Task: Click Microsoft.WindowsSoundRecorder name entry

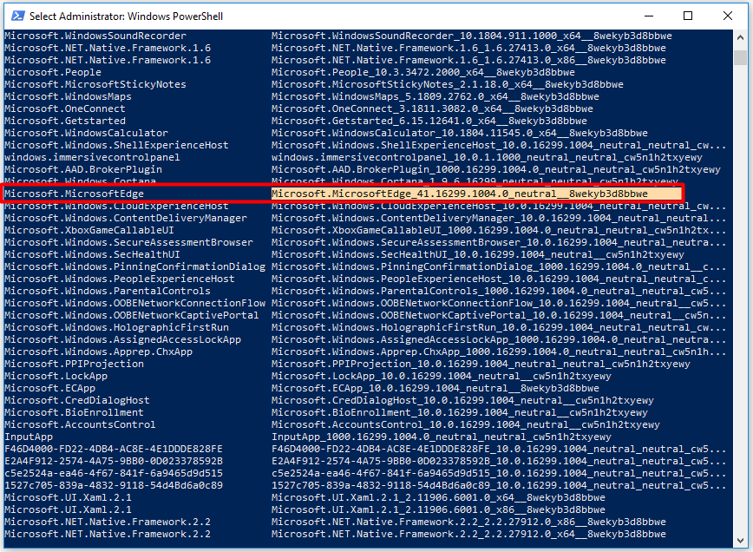Action: tap(95, 36)
